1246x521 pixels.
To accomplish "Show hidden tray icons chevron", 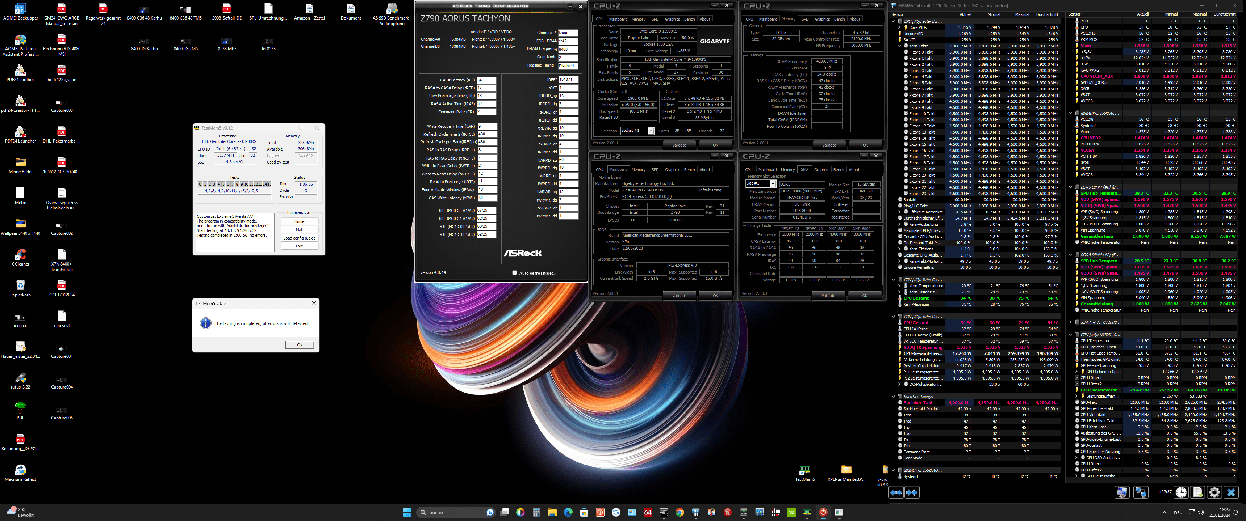I will (x=1164, y=512).
